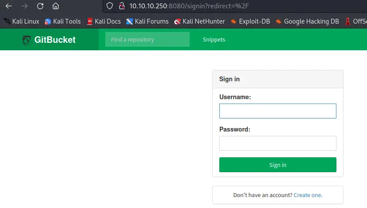Screen dimensions: 367x208
Task: Open the browser home icon
Action: tap(56, 6)
